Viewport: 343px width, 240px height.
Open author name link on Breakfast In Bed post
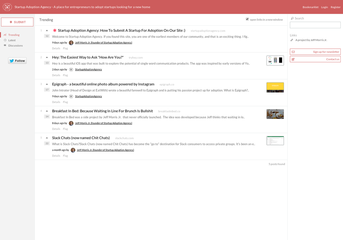(x=103, y=123)
